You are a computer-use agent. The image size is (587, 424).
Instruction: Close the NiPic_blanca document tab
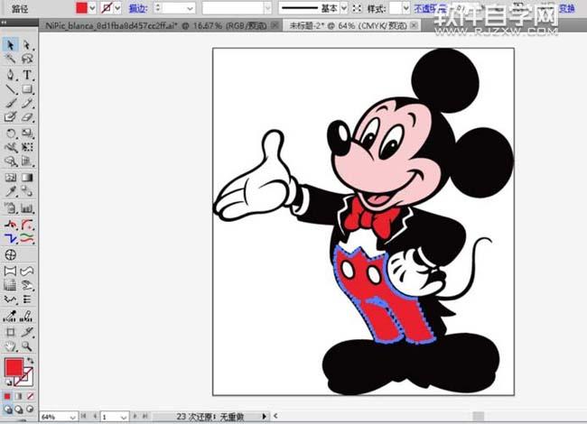tap(275, 25)
